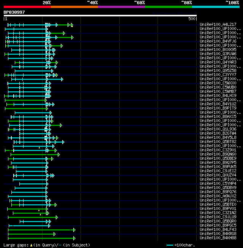Select the UniRef100_B9PQ76 label
The width and height of the screenshot is (243, 248).
tap(218, 192)
